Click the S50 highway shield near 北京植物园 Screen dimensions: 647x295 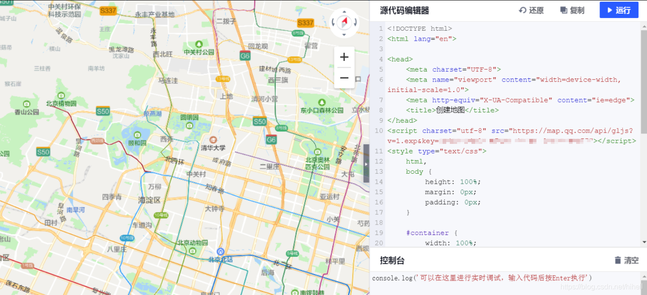103,111
